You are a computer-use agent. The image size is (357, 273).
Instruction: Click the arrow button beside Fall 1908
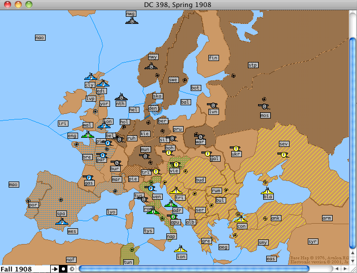pos(54,269)
